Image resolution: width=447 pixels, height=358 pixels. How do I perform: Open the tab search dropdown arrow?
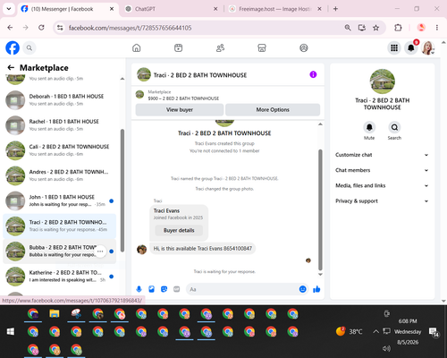coord(9,9)
